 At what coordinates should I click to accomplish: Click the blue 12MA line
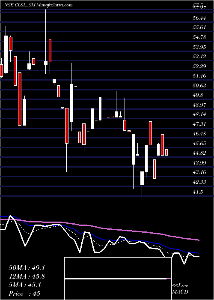tap(99, 237)
